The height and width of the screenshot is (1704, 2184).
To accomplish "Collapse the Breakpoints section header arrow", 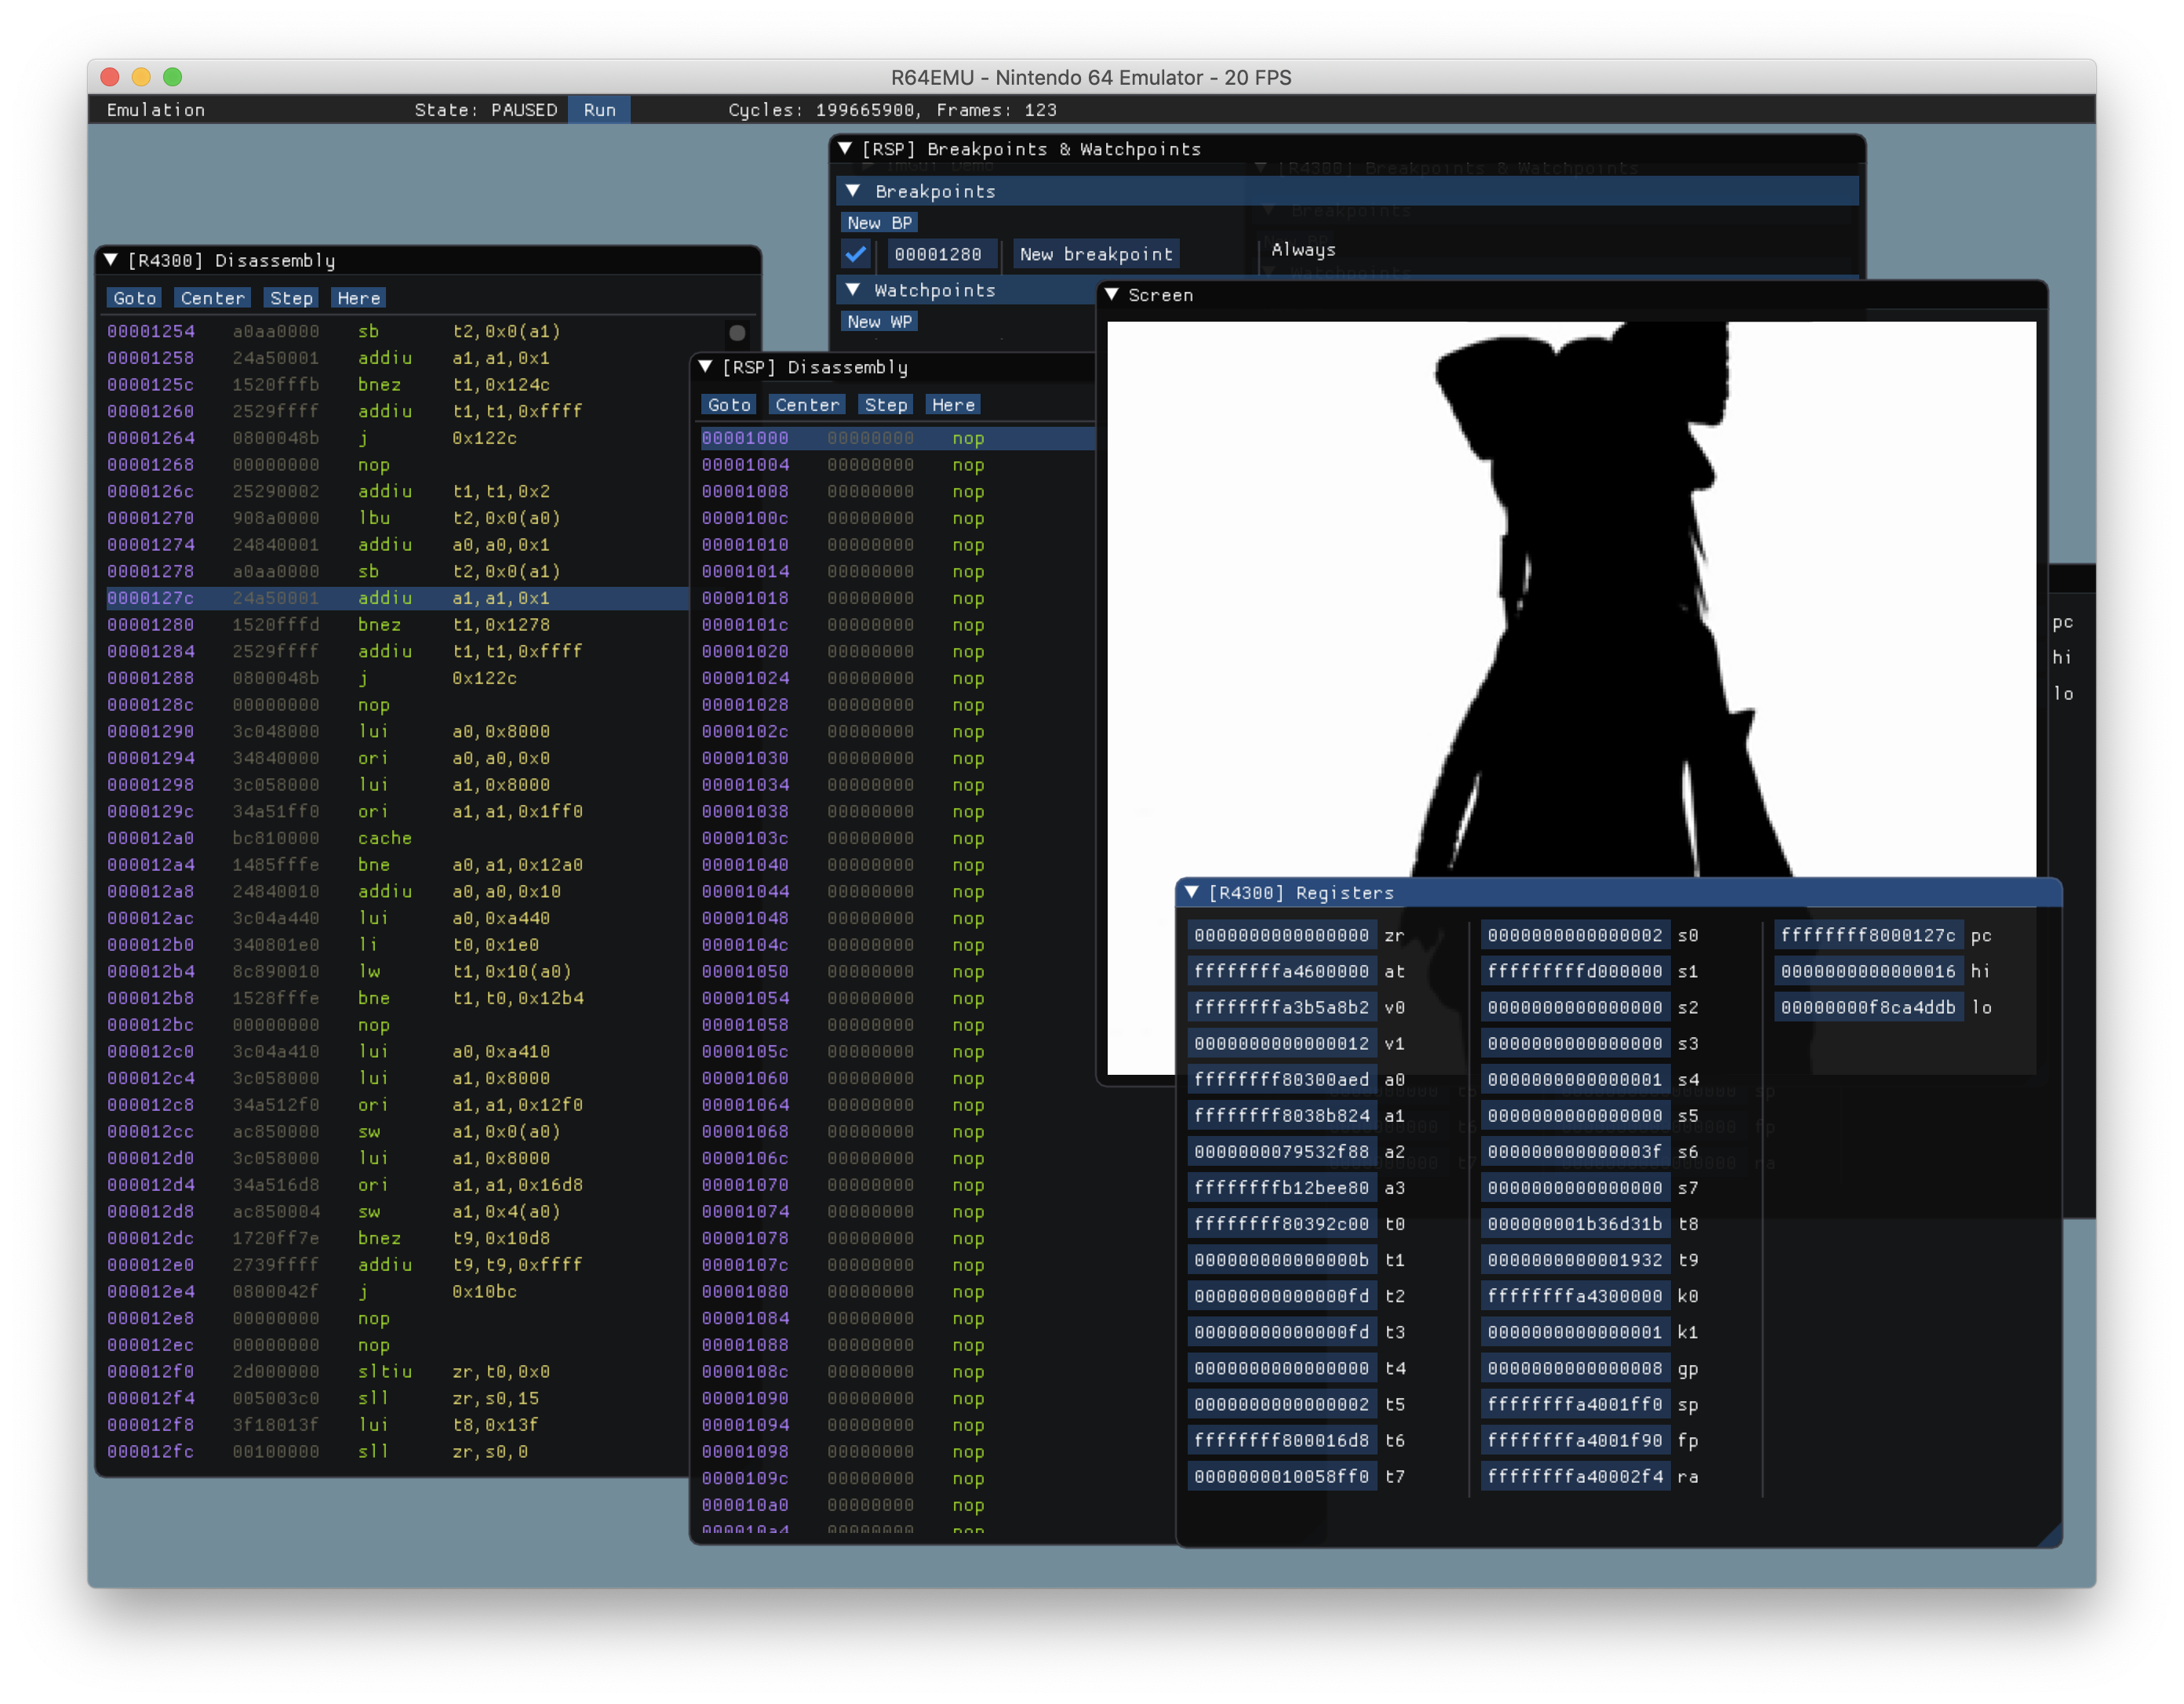I will [x=853, y=191].
